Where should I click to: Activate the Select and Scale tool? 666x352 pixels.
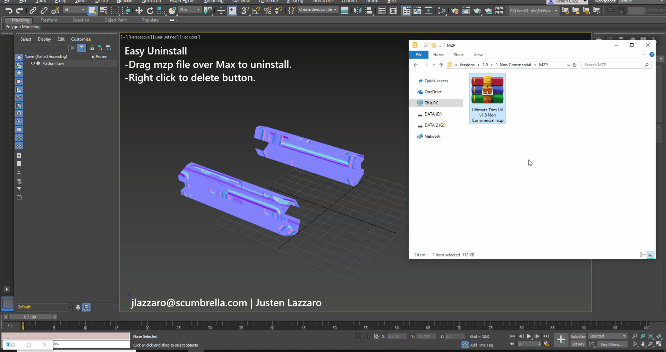161,10
